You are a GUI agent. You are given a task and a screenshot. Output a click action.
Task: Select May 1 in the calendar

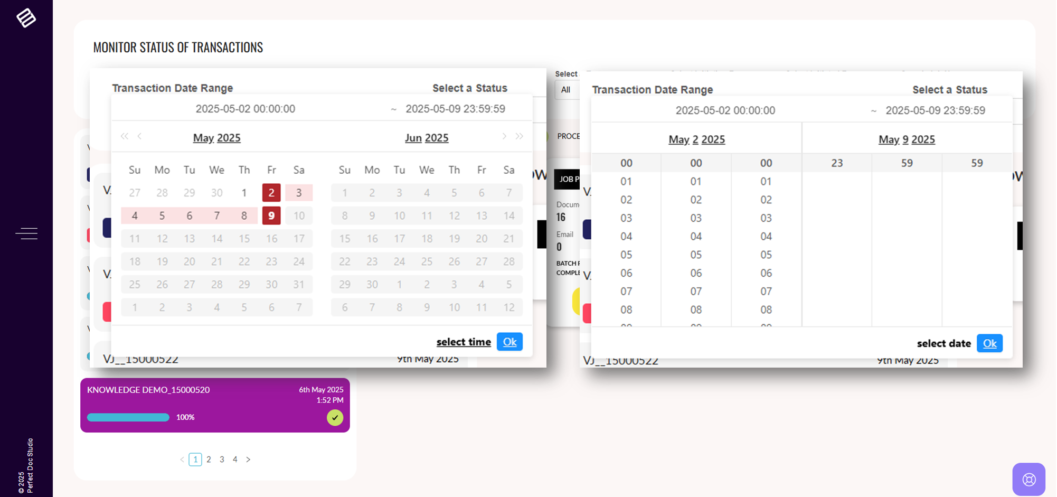pos(244,193)
